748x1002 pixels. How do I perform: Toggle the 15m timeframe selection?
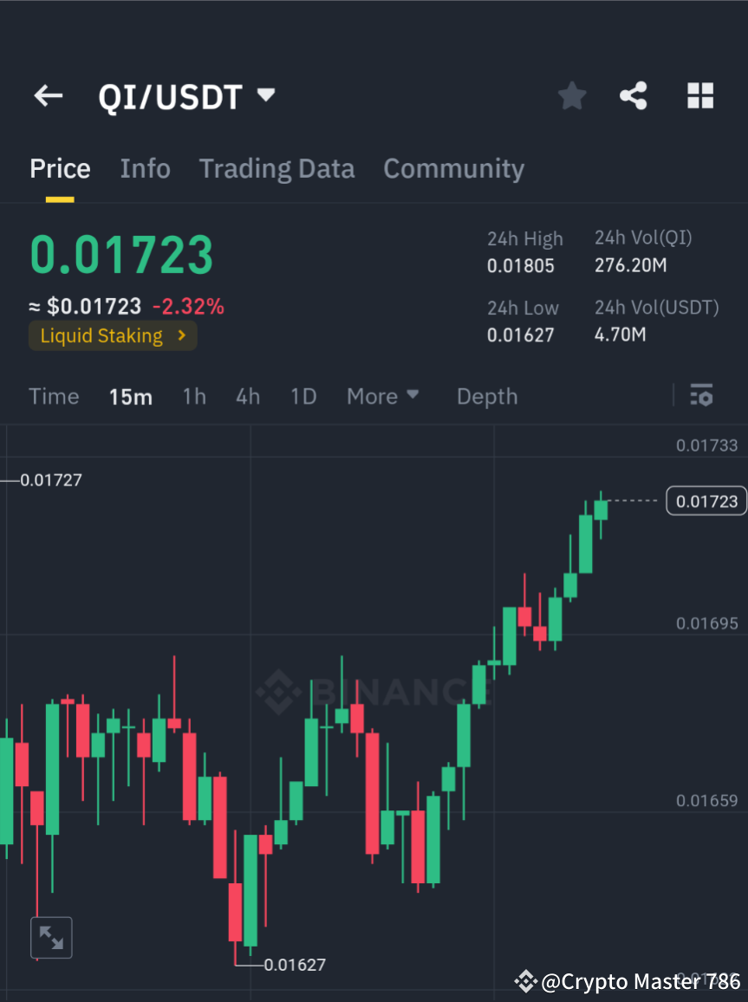[131, 396]
